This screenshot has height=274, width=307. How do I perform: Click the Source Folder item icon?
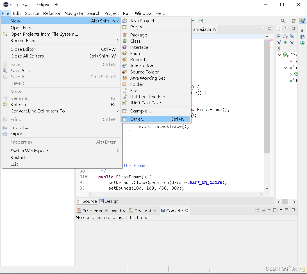point(124,72)
